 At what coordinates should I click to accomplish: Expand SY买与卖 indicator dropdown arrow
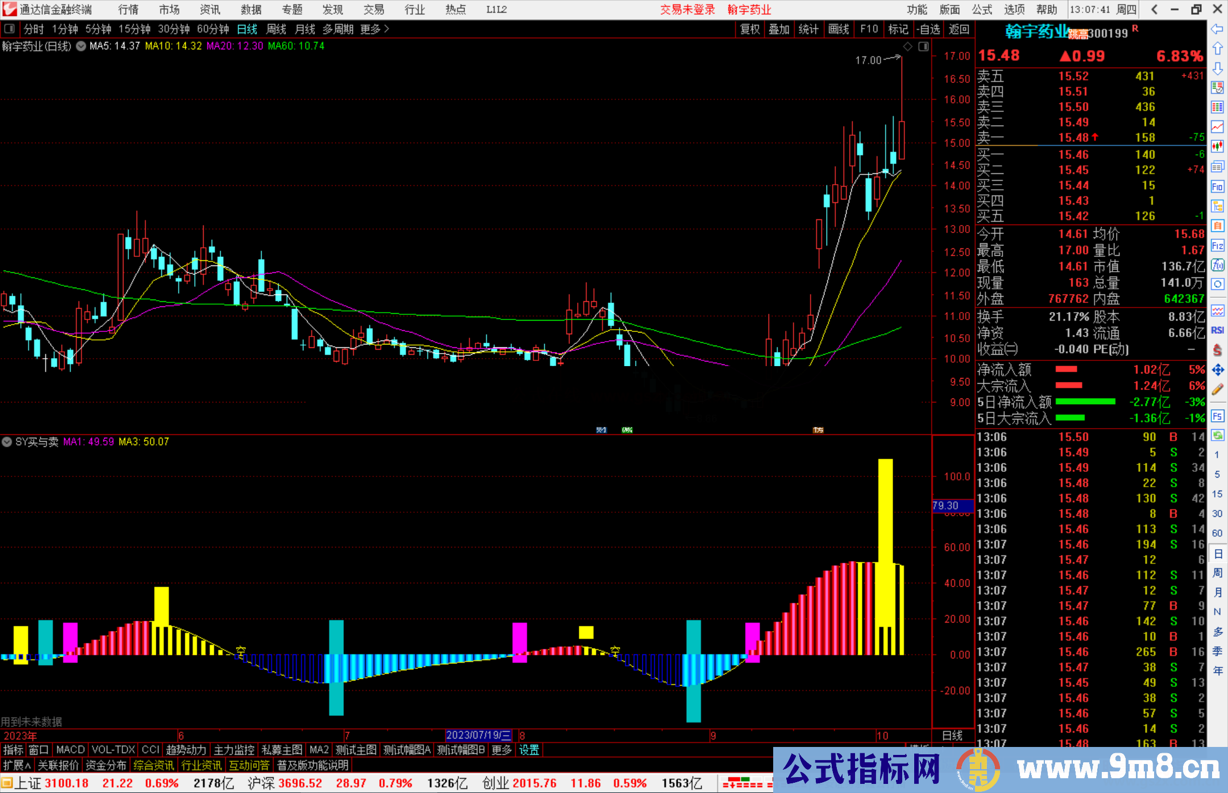[x=7, y=442]
